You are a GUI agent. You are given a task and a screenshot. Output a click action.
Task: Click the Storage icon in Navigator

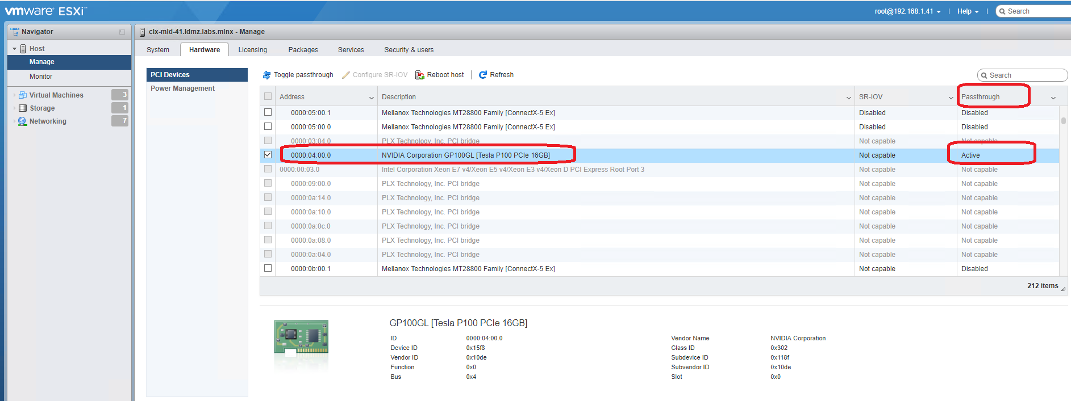23,108
